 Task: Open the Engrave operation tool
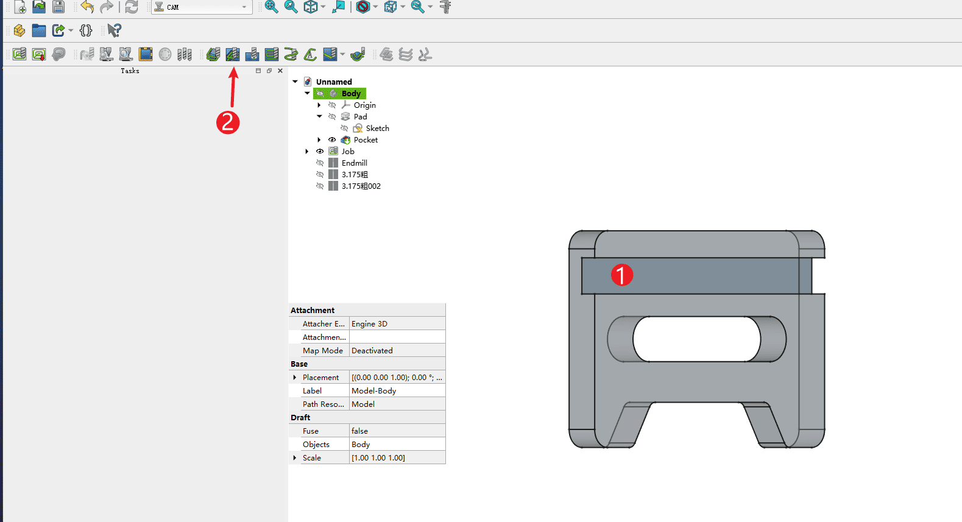tap(310, 55)
